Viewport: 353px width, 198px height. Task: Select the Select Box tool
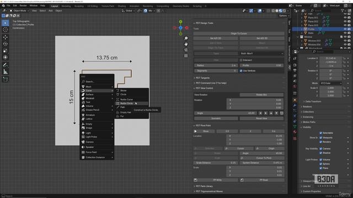tap(6, 23)
